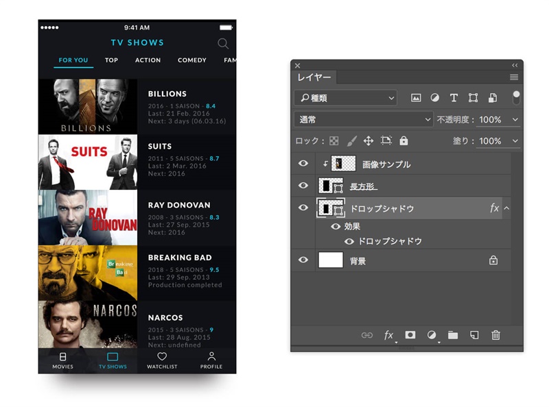Select the レイヤー panel tab
This screenshot has width=549, height=407.
314,77
